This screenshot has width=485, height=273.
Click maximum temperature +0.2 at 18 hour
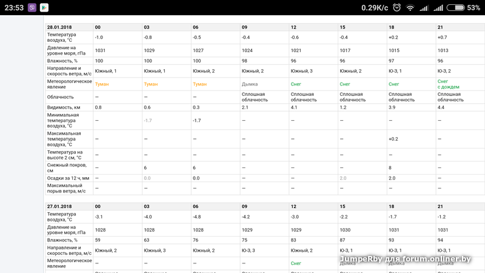pos(393,139)
